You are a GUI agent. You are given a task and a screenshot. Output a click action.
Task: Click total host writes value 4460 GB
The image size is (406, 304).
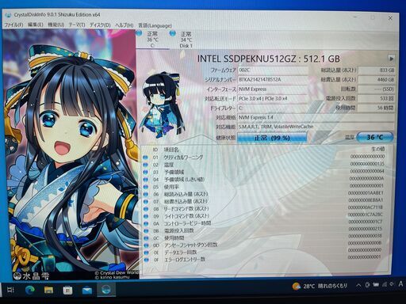pos(377,79)
